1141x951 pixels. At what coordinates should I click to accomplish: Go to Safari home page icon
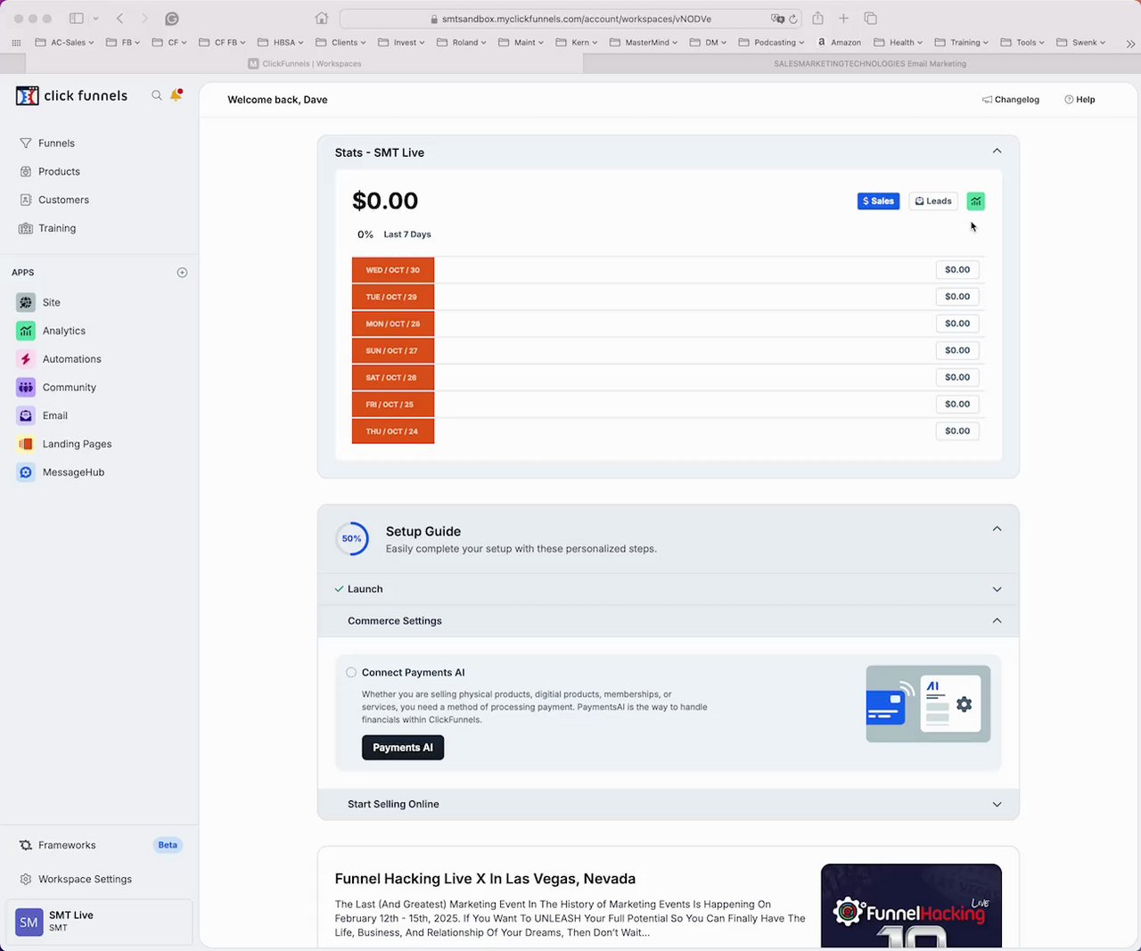[322, 18]
